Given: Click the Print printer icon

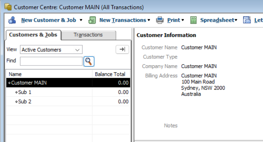Looking at the screenshot, I should tap(160, 20).
